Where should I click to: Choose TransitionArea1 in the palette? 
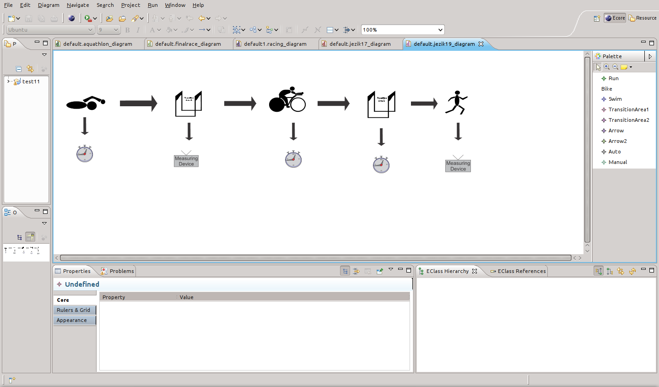[625, 109]
